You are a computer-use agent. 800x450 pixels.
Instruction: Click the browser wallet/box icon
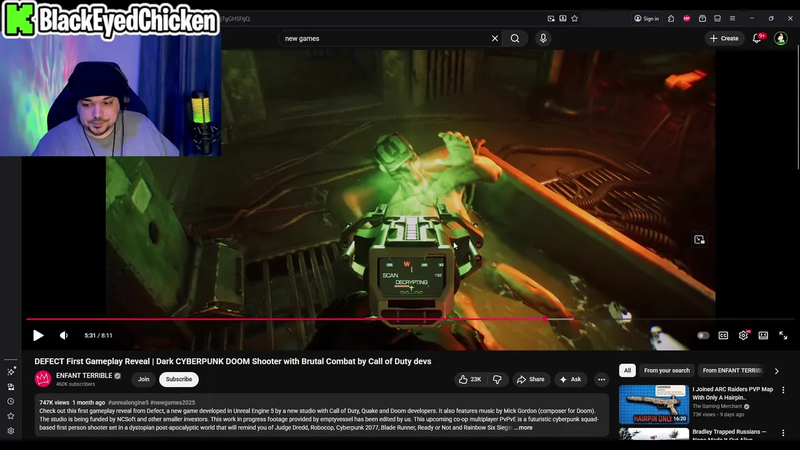click(702, 19)
